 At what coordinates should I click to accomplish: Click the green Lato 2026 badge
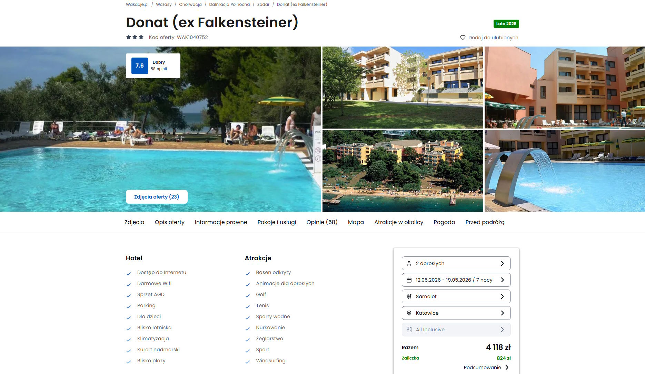506,24
